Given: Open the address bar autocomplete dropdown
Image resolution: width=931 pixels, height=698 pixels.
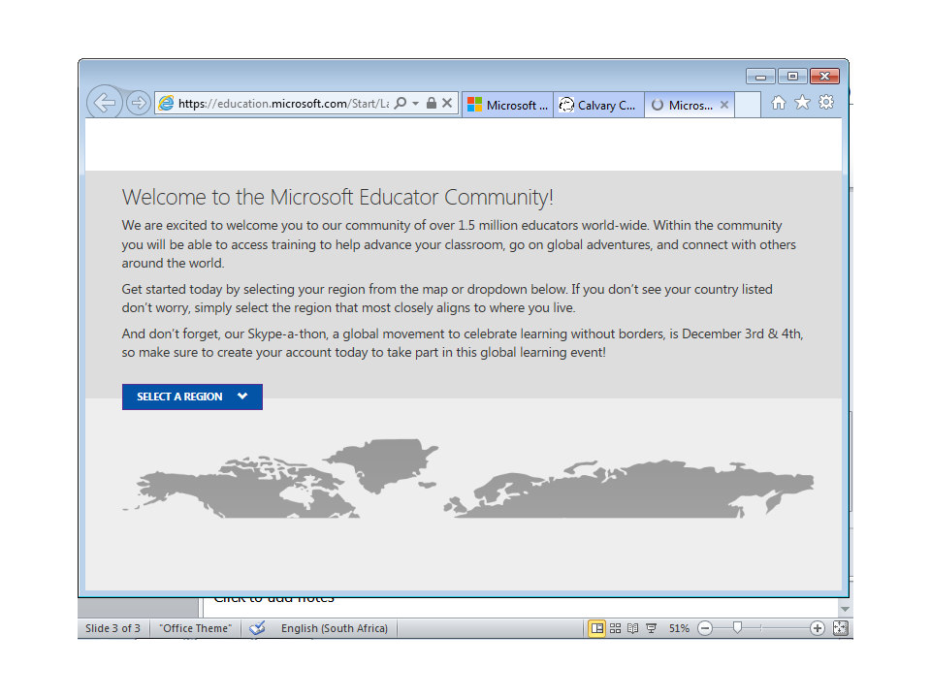Looking at the screenshot, I should point(414,103).
